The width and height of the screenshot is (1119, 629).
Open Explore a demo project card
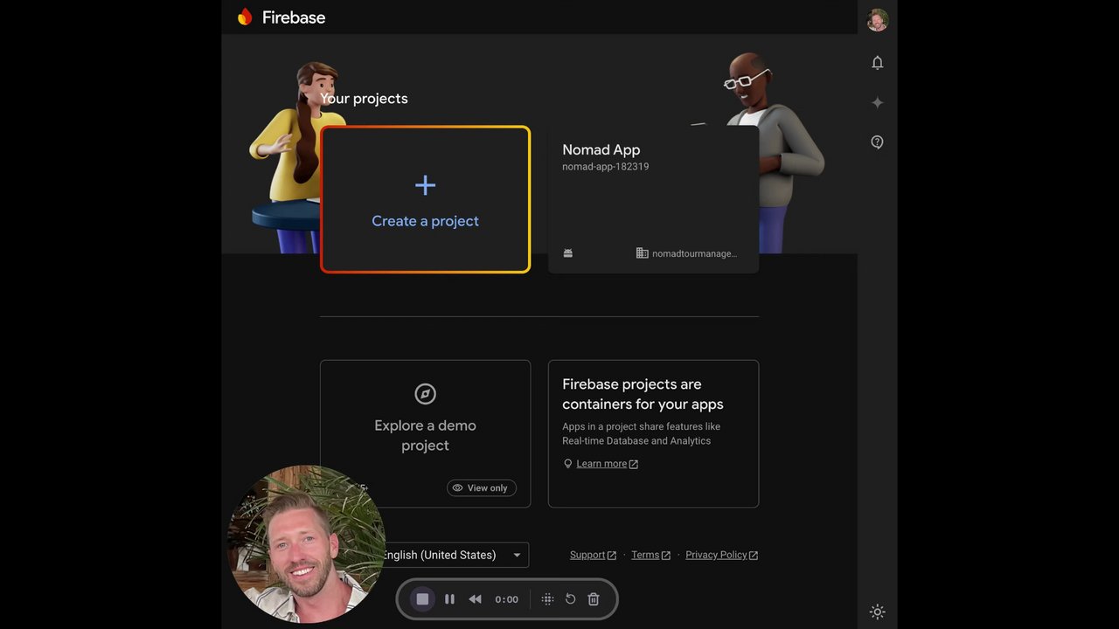(426, 433)
